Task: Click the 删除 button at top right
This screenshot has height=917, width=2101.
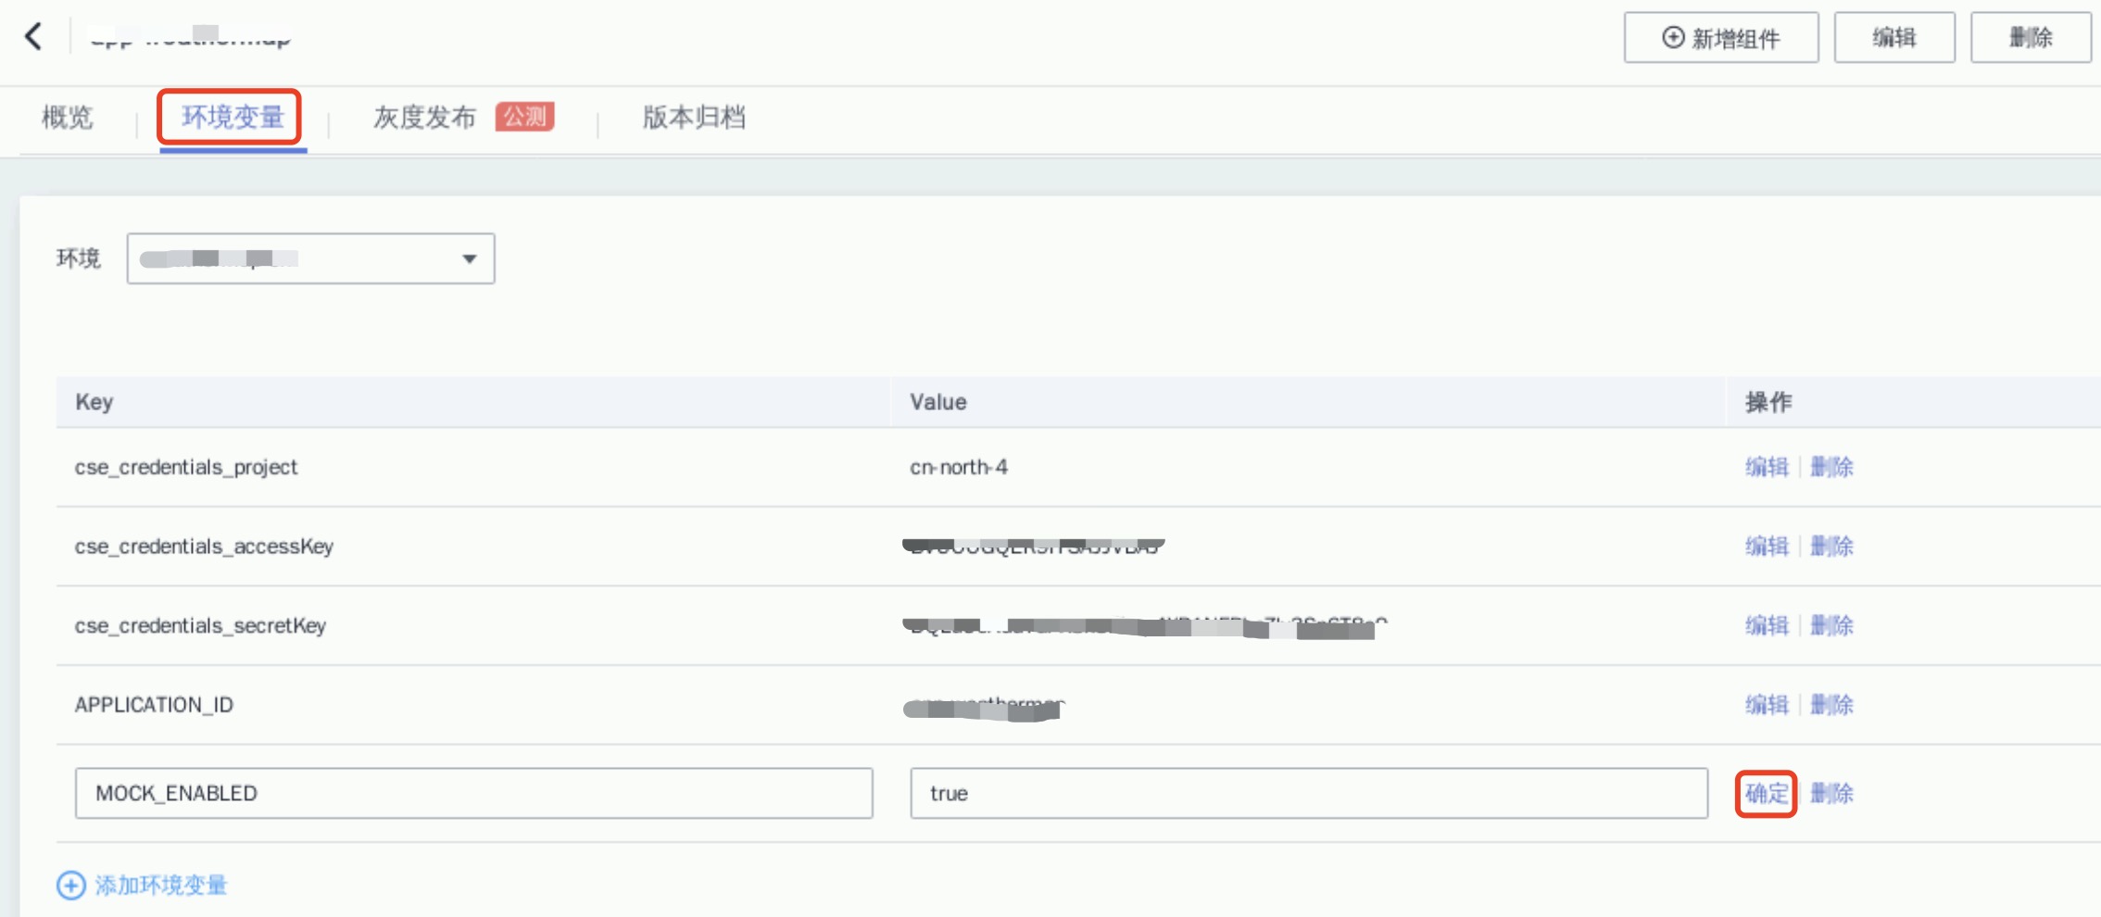Action: point(2030,38)
